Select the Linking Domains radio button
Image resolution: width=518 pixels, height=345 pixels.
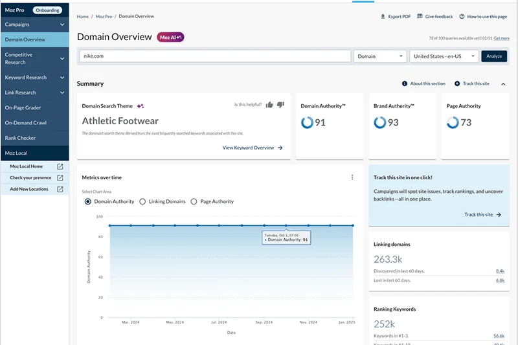point(142,201)
